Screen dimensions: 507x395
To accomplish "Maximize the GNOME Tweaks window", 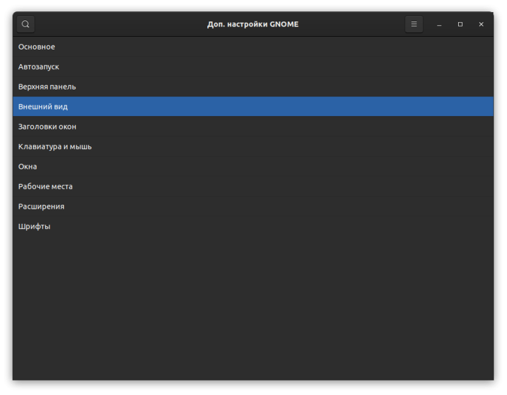I will click(x=460, y=24).
